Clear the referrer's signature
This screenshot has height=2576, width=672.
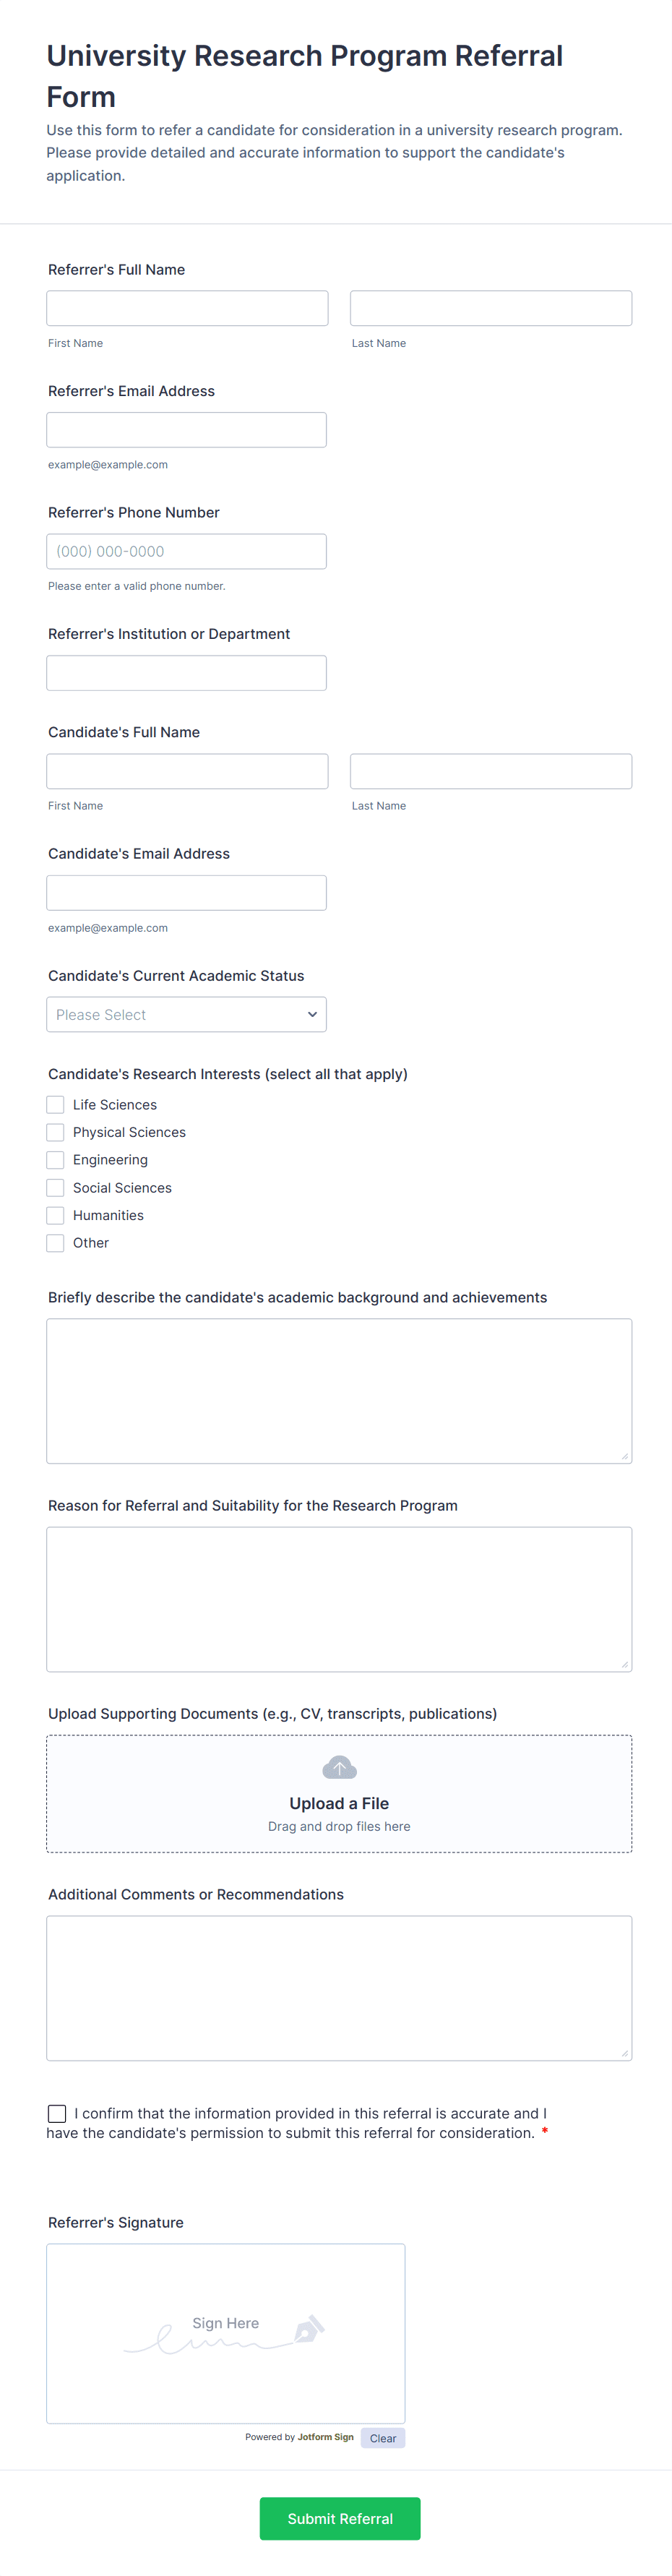383,2438
